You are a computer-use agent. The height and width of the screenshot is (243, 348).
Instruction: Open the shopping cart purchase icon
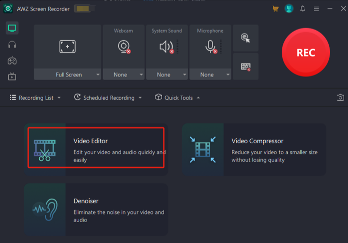275,9
